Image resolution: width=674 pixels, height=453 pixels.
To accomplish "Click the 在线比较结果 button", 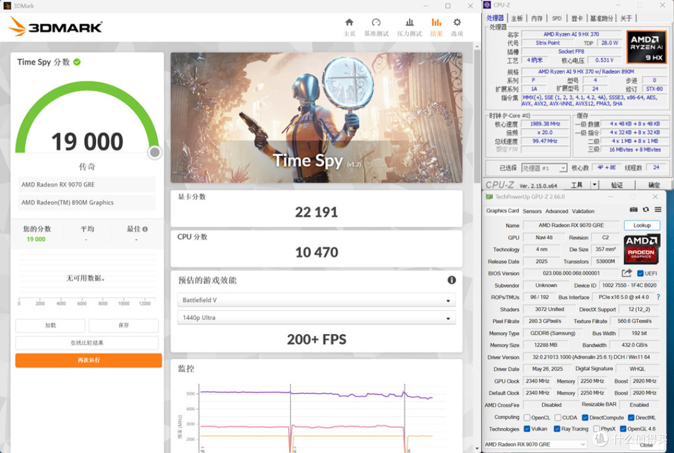I will 87,343.
